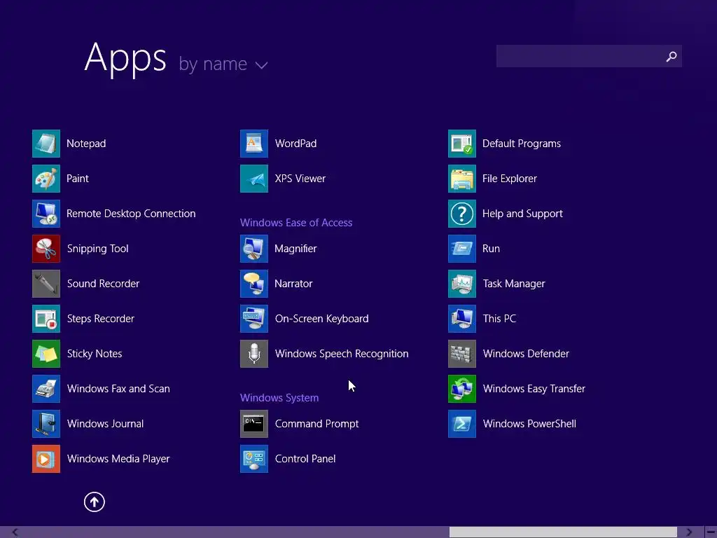Click the 'Default Programs' label text

click(522, 143)
